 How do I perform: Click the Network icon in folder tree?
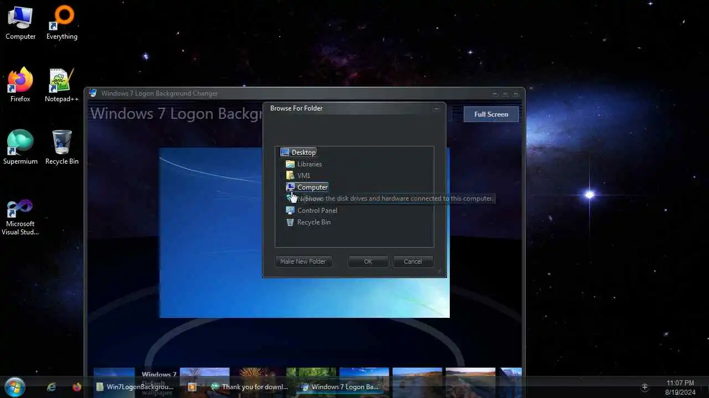[290, 198]
